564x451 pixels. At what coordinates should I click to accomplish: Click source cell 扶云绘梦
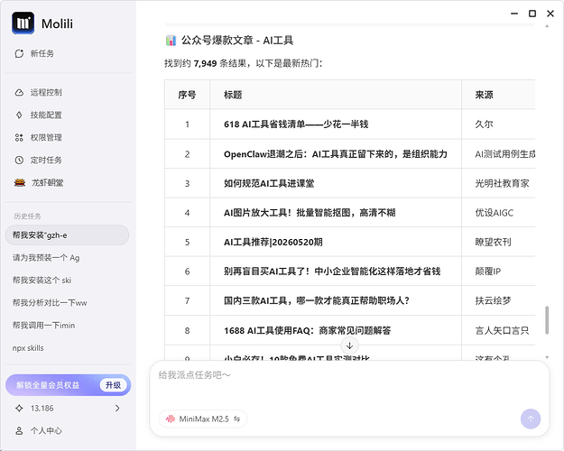click(x=493, y=300)
